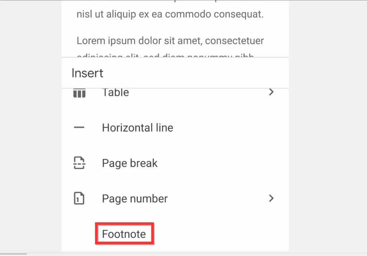The image size is (367, 256).
Task: Tap the minus-shaped Horizontal line icon
Action: click(x=79, y=127)
